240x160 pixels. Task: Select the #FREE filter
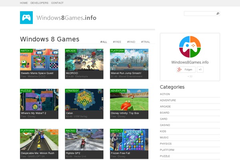click(x=117, y=42)
